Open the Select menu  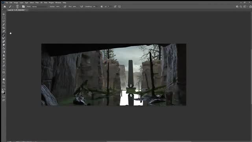pos(32,3)
